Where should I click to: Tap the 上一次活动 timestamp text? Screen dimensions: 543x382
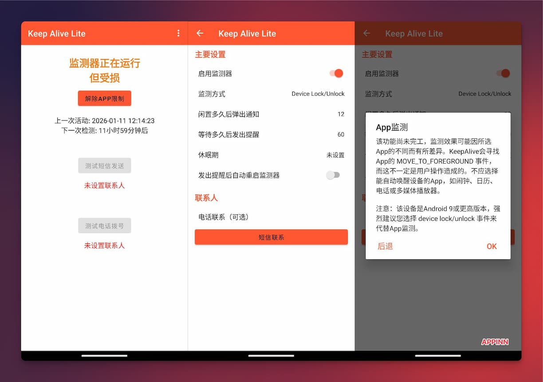(x=105, y=121)
